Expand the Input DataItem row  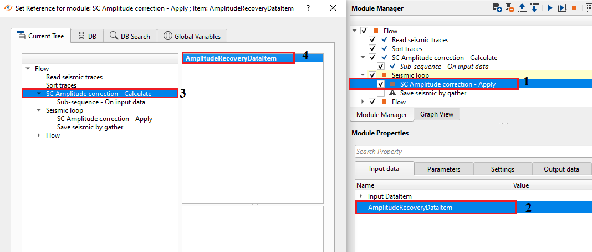coord(361,196)
